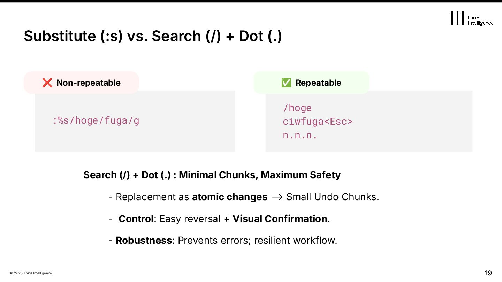The width and height of the screenshot is (502, 282).
Task: Click the bold 'atomic changes' text
Action: click(230, 197)
